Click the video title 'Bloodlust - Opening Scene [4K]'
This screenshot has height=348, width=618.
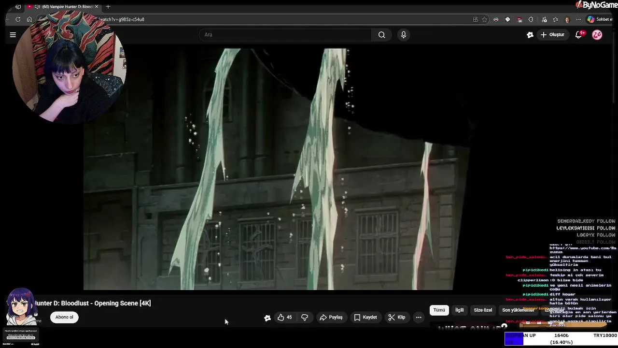coord(106,303)
